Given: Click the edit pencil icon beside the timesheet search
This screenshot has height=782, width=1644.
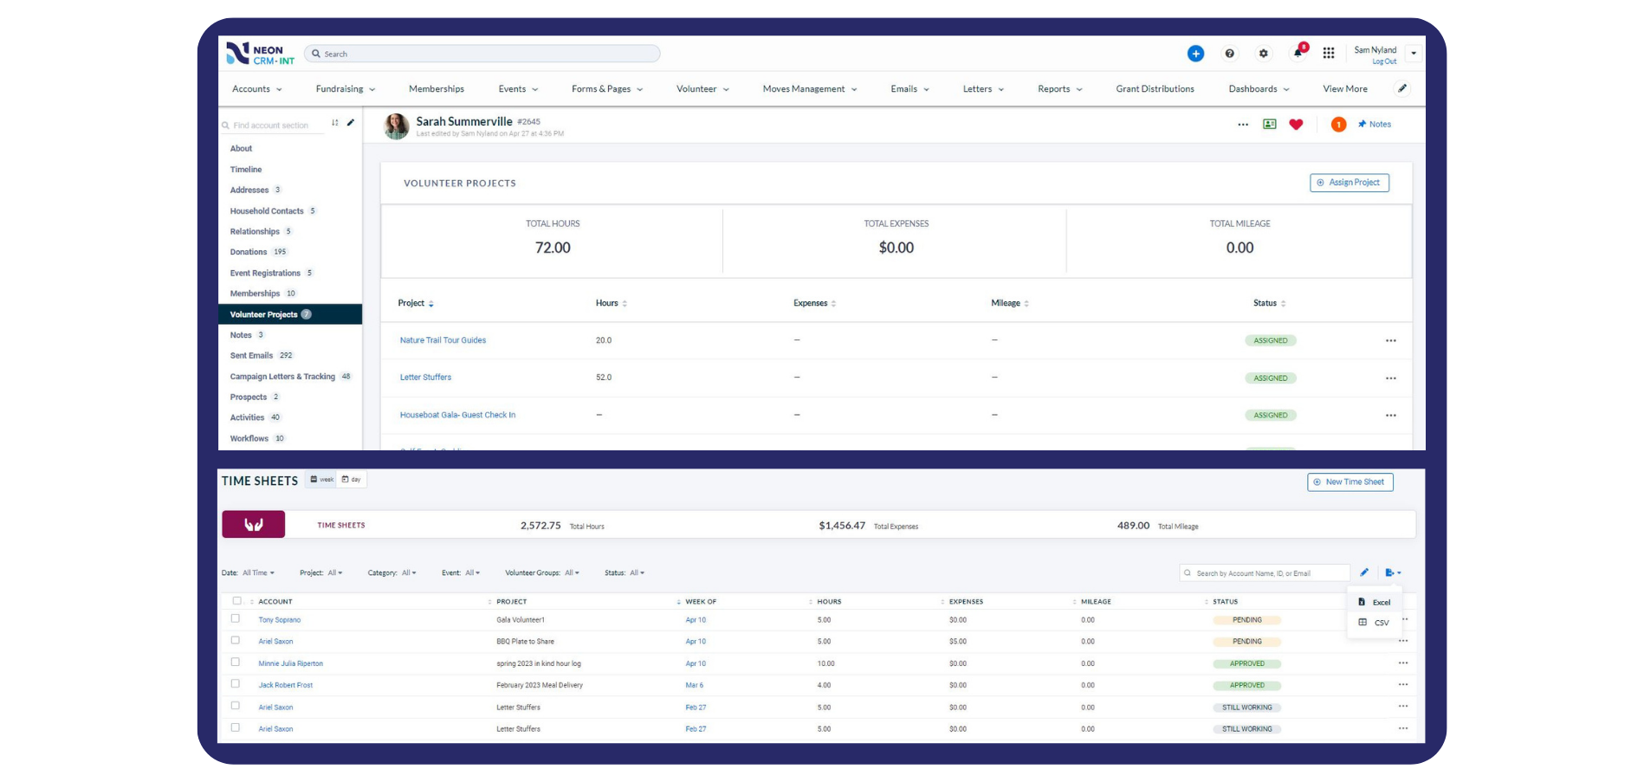Looking at the screenshot, I should (1364, 572).
